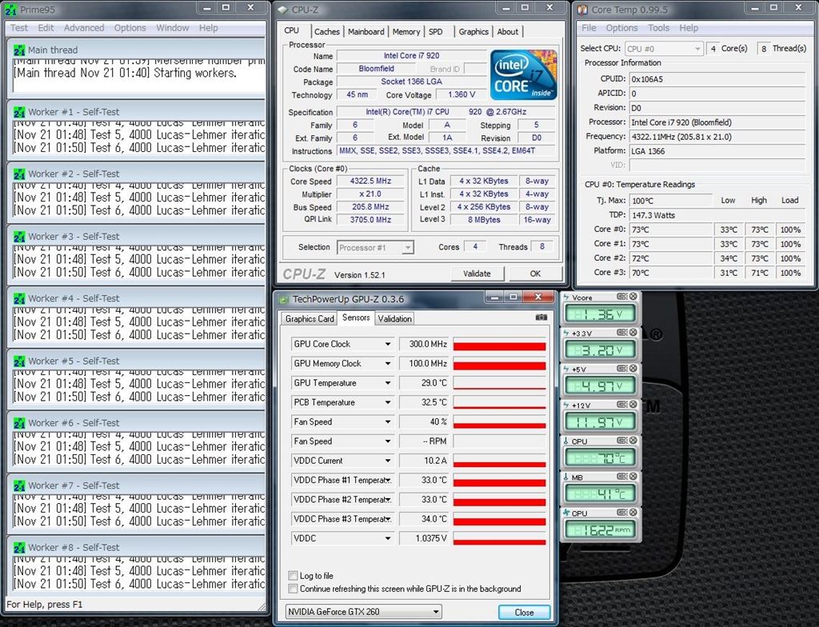Click the Worker #1 window icon in Prime95
The width and height of the screenshot is (819, 627).
point(19,112)
